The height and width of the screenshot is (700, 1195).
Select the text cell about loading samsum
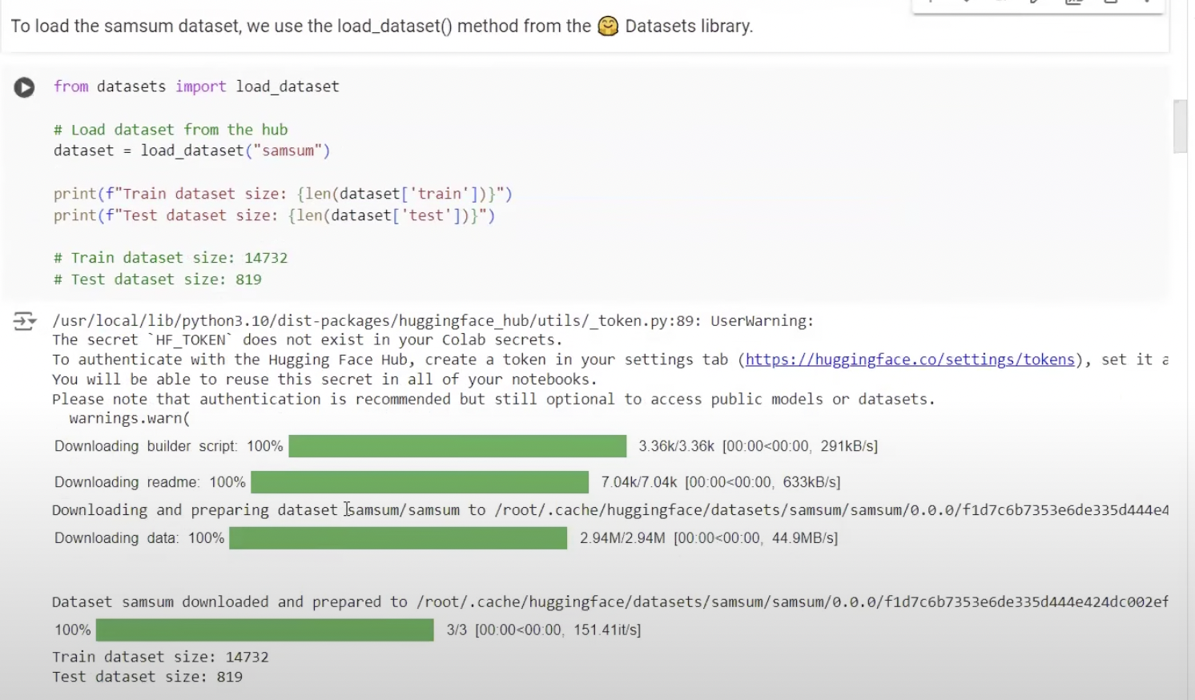pos(381,26)
